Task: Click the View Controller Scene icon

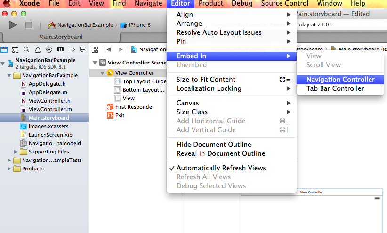Action: pos(103,63)
